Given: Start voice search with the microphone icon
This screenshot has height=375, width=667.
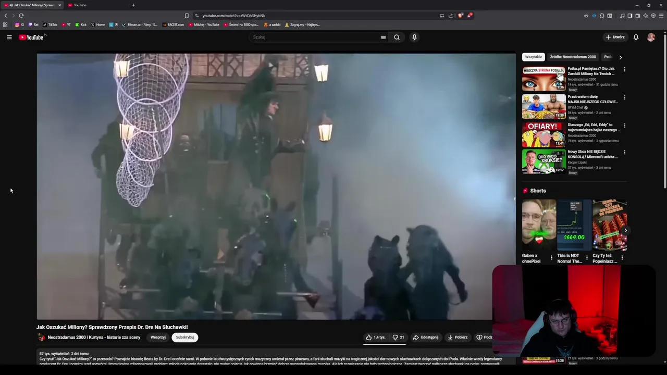Looking at the screenshot, I should click(x=414, y=37).
